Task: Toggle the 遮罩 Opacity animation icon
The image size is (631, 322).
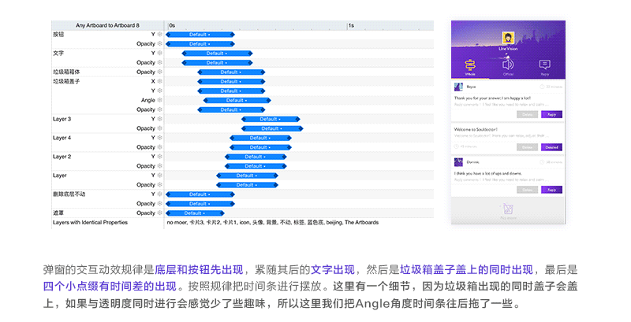Action: [161, 213]
